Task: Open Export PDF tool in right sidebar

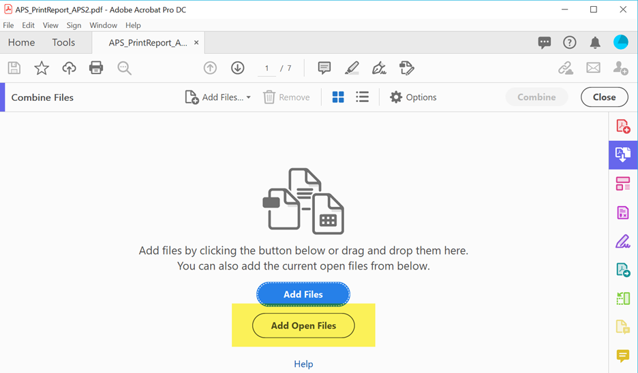Action: (x=623, y=270)
